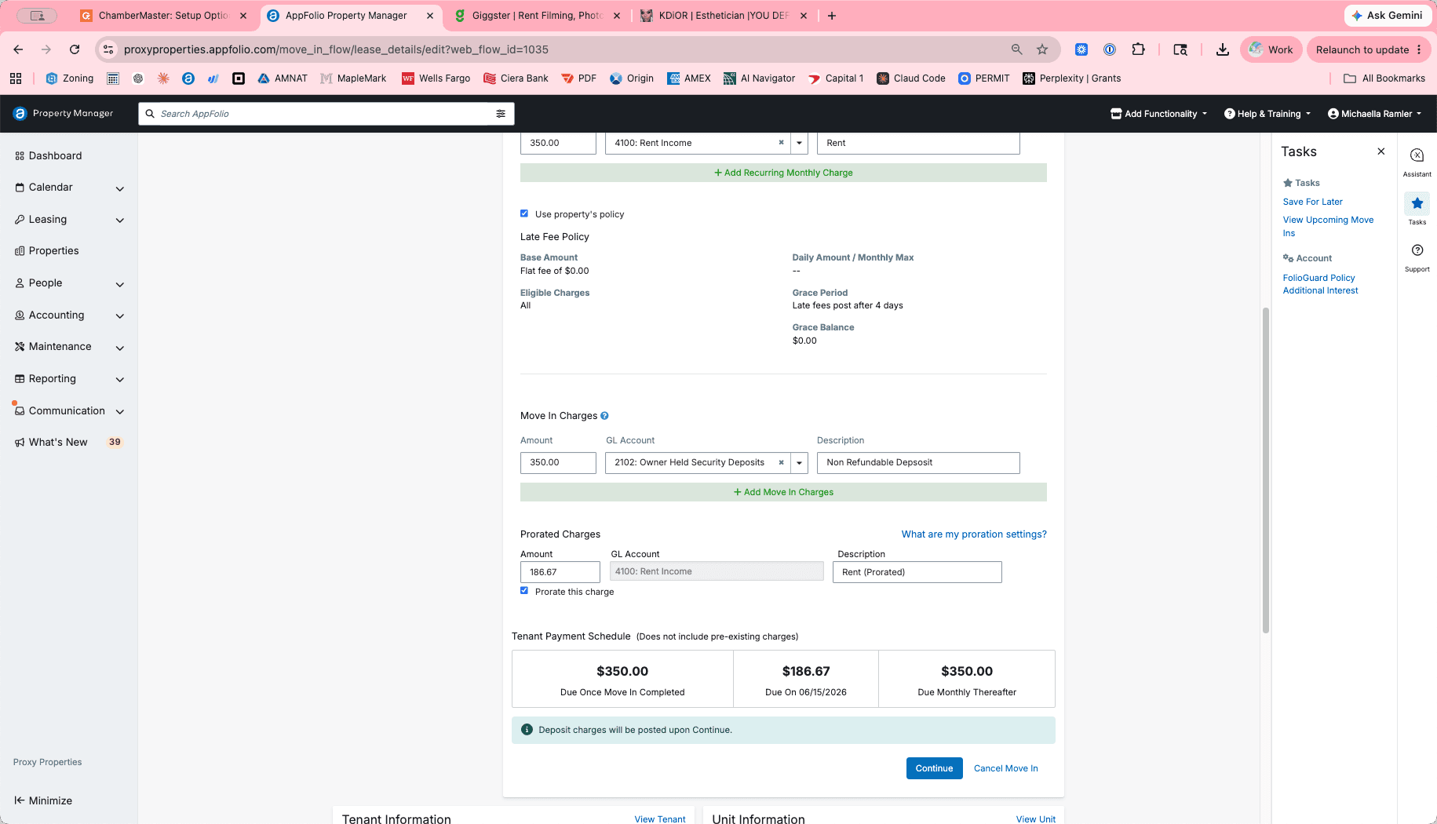Switch to the Giggster browser tab
Viewport: 1437px width, 824px height.
click(x=538, y=16)
